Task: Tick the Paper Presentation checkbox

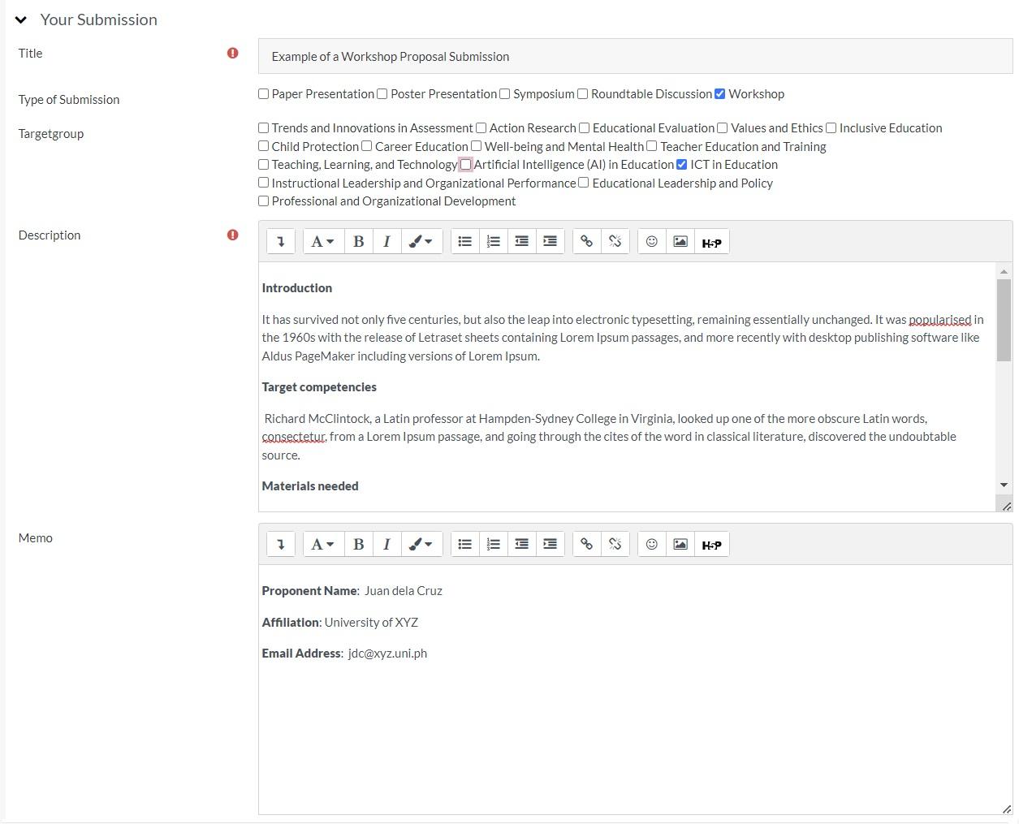Action: 264,94
